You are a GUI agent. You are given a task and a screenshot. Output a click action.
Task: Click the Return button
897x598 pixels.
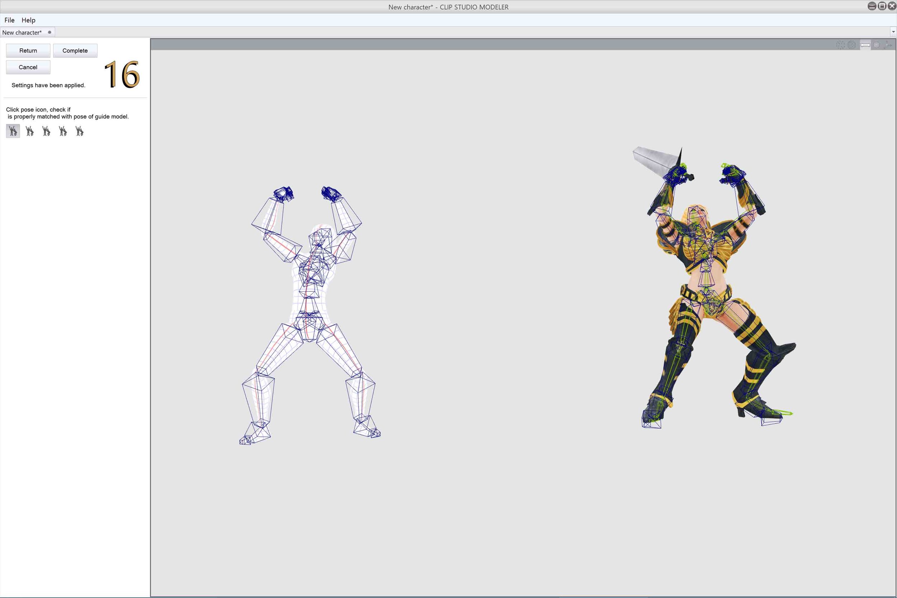coord(28,51)
